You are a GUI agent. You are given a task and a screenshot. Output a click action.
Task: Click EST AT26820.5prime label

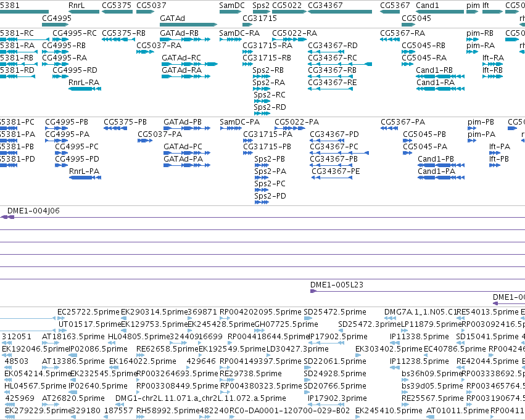click(x=73, y=398)
